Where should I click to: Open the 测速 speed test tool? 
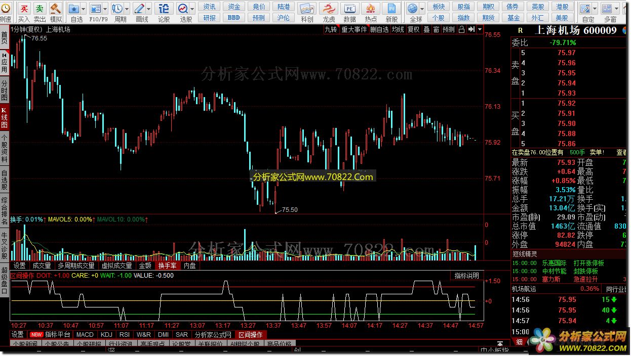pyautogui.click(x=6, y=9)
